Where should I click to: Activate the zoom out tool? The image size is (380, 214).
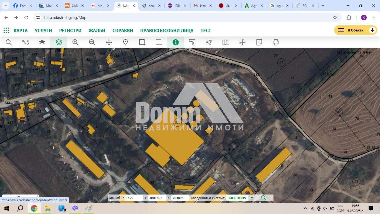92,42
